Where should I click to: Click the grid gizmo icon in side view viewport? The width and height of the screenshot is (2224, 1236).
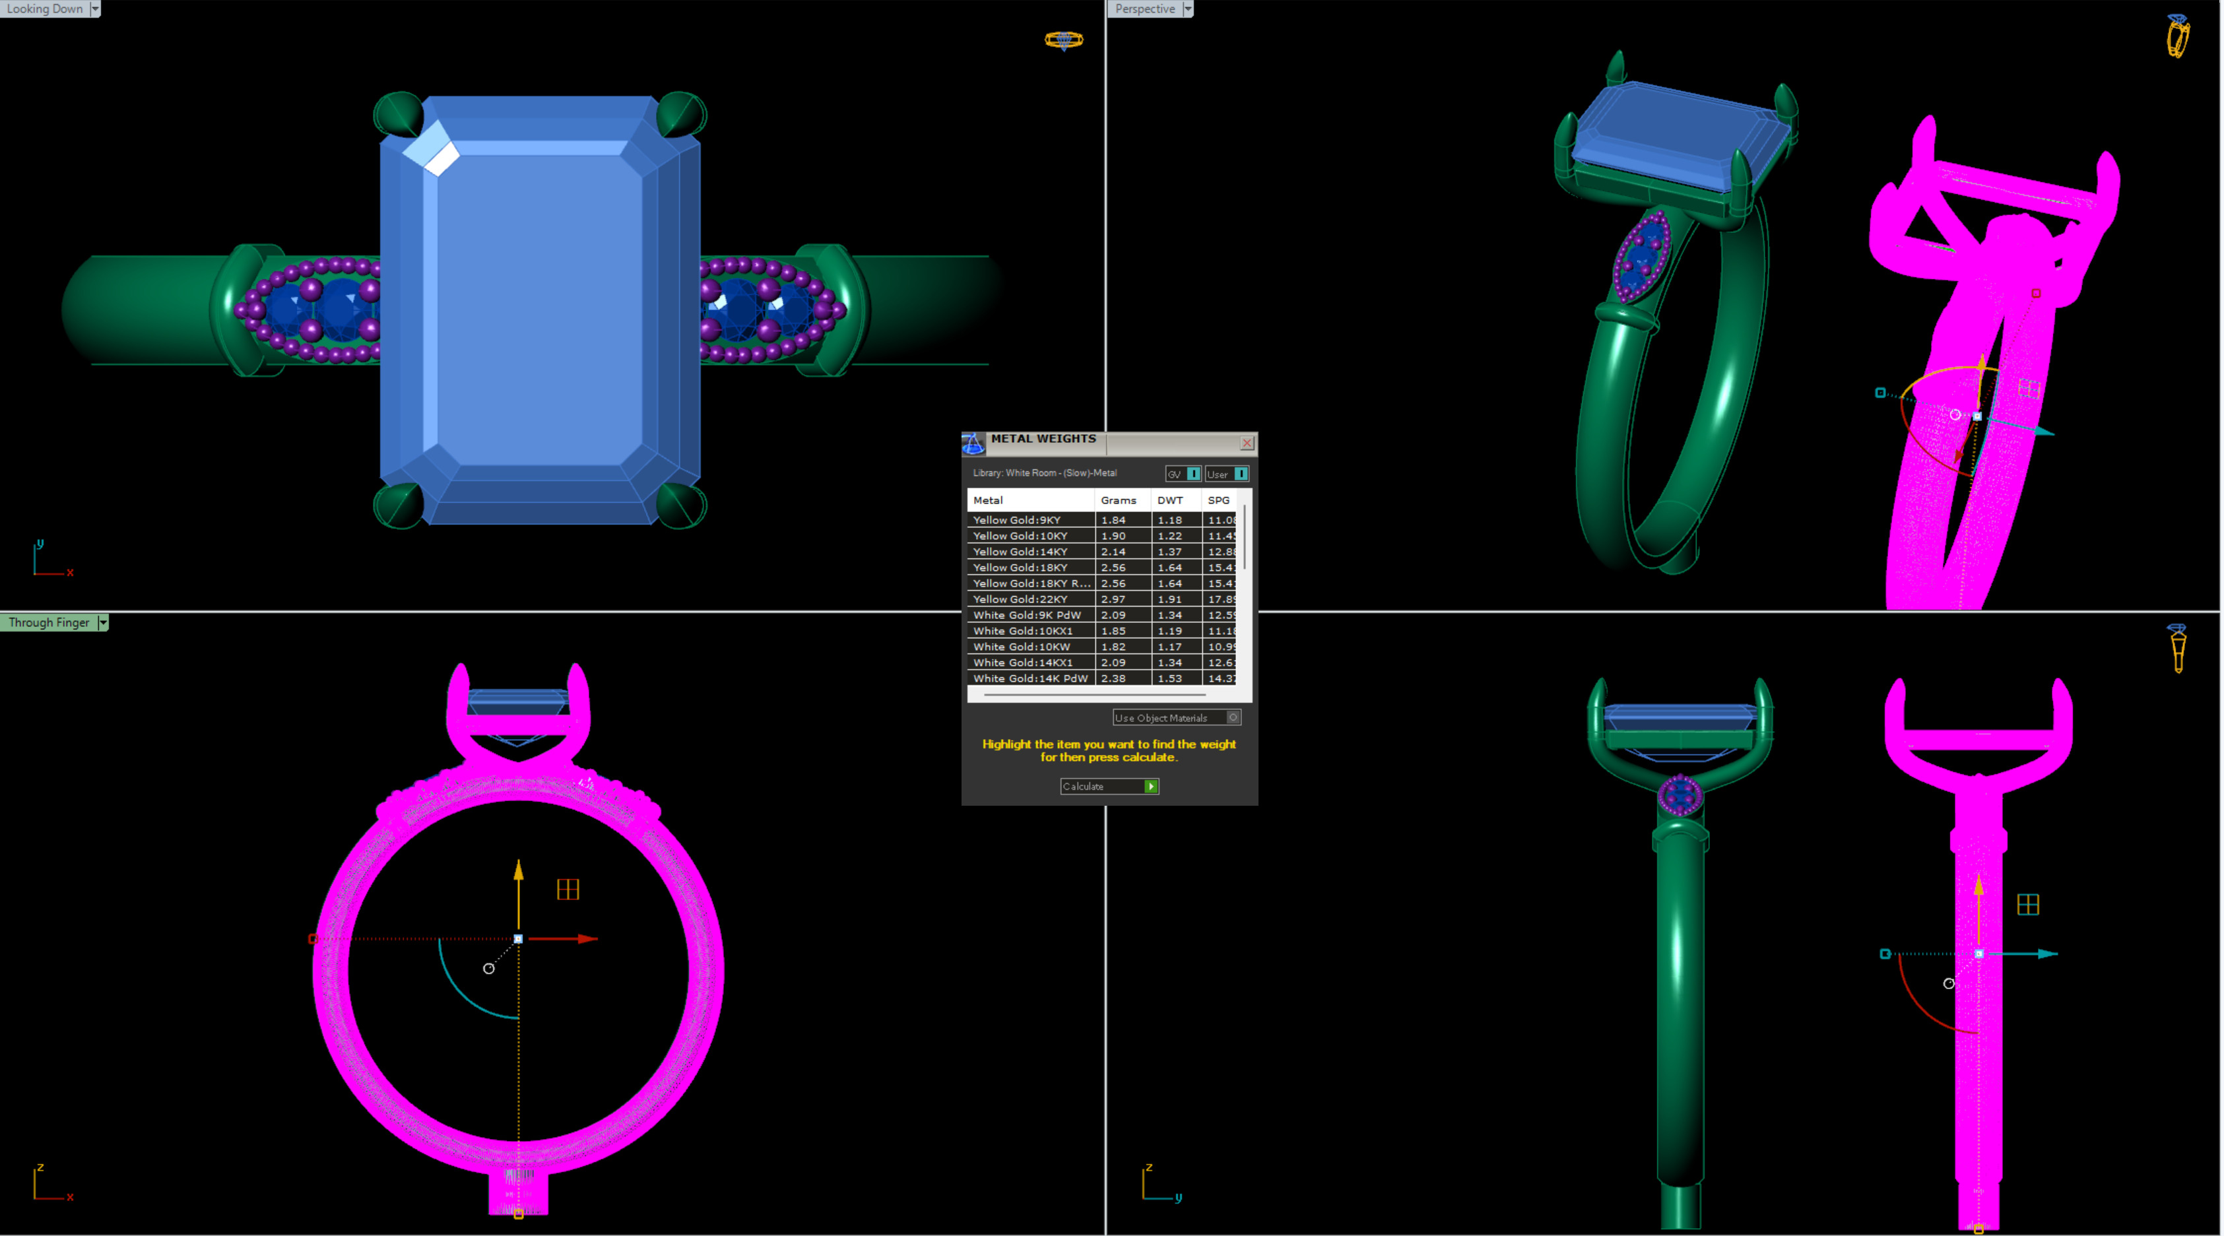pyautogui.click(x=2028, y=905)
